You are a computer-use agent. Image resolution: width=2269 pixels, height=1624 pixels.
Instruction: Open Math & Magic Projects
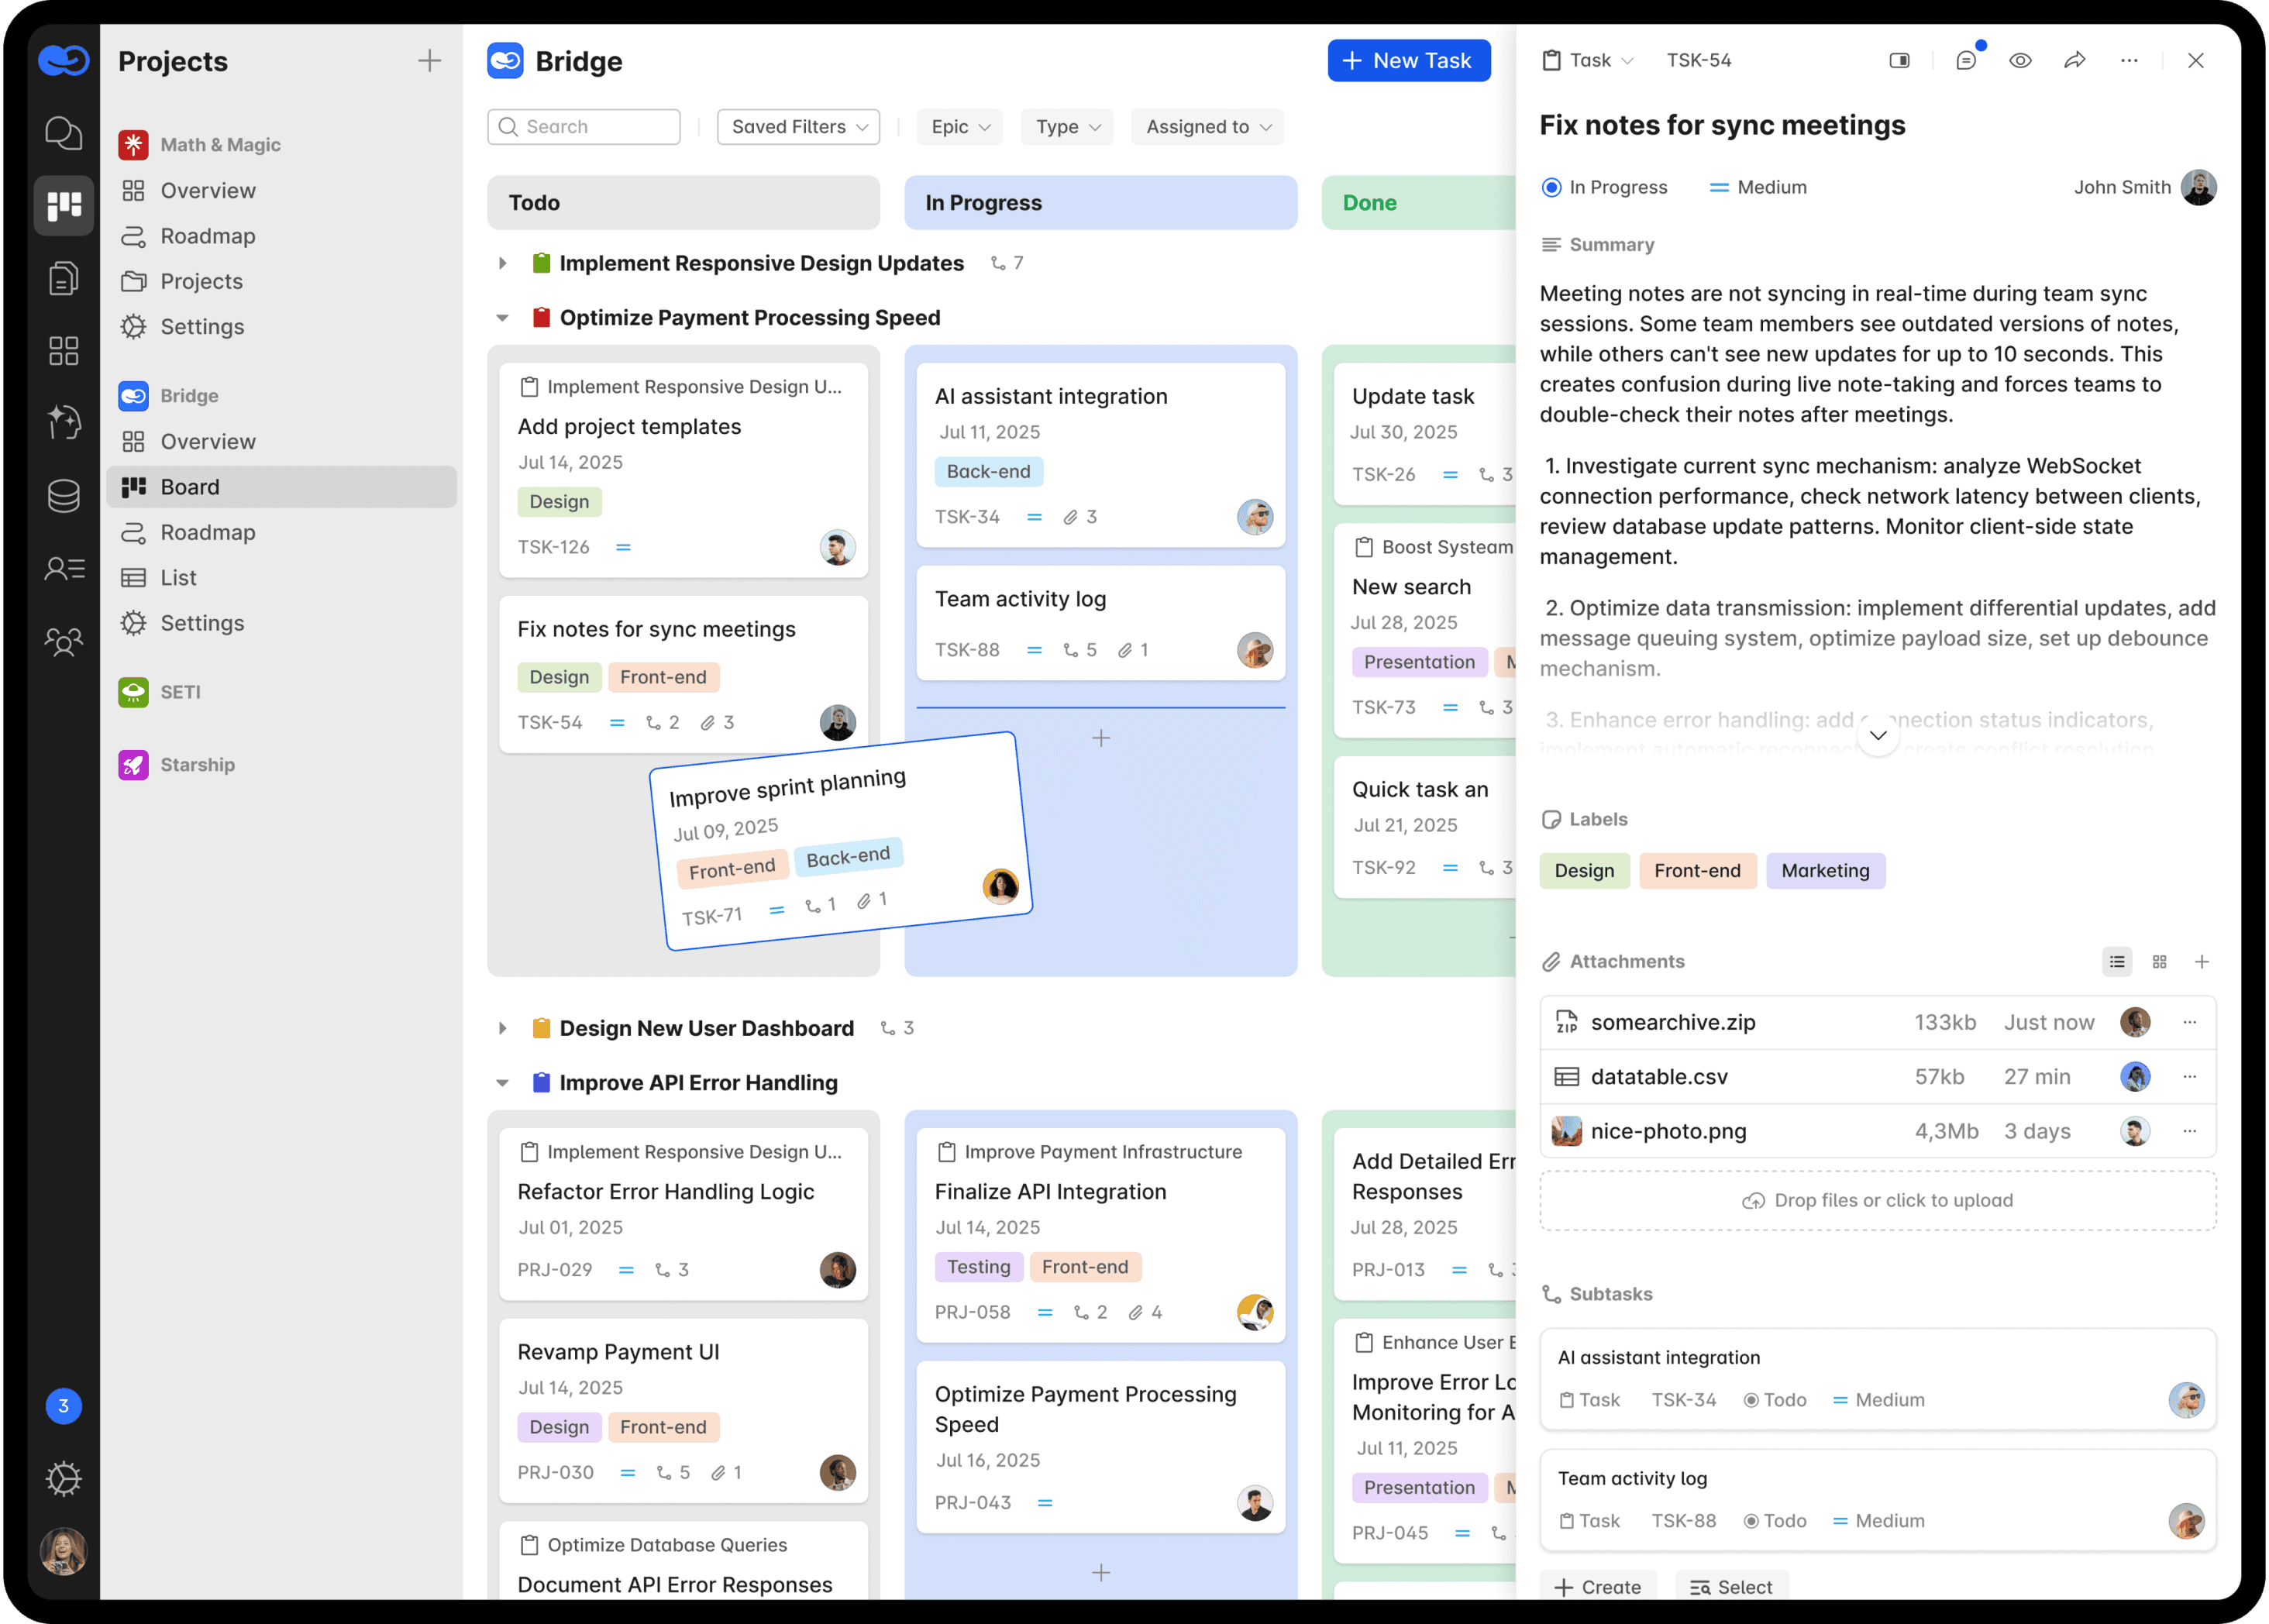tap(201, 281)
